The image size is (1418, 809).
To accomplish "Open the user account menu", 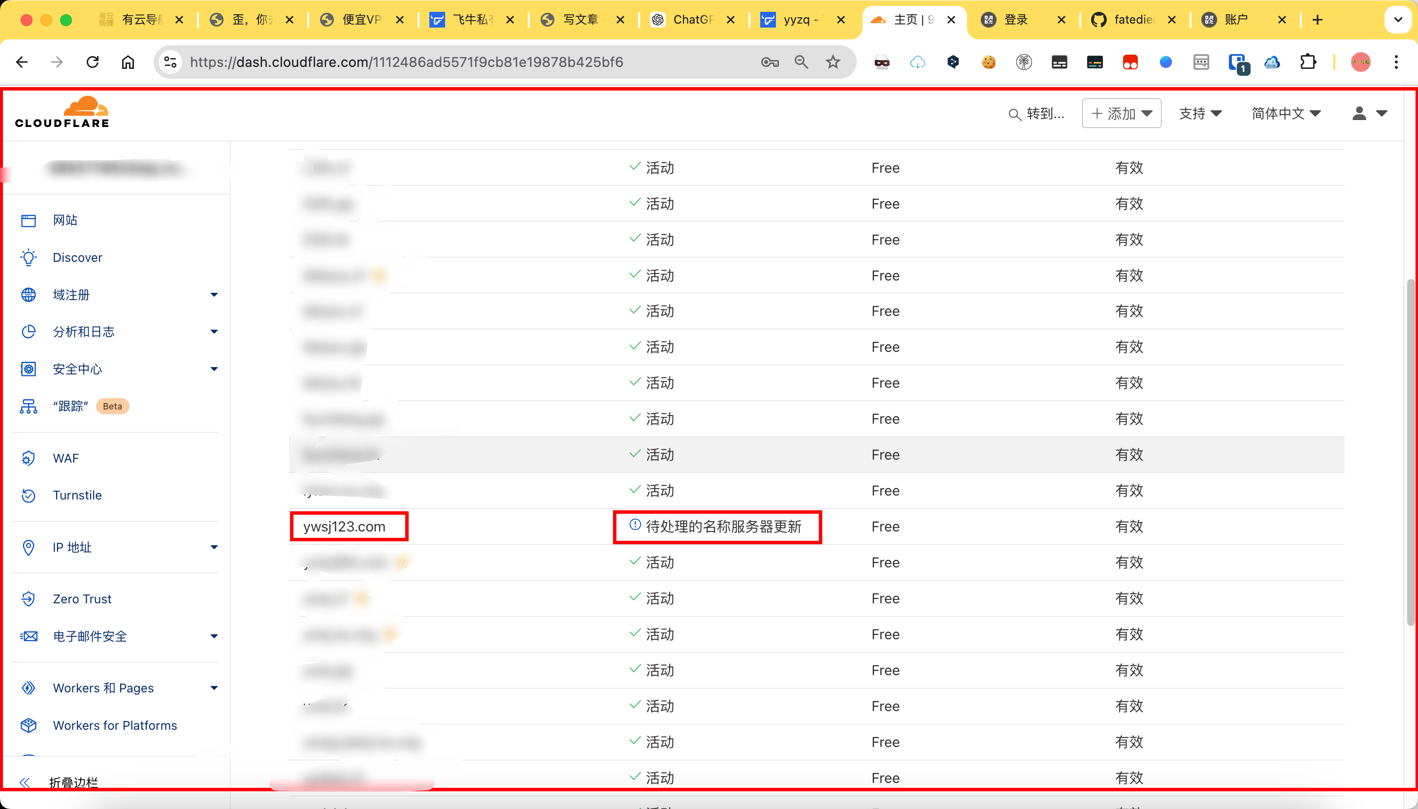I will click(1369, 114).
